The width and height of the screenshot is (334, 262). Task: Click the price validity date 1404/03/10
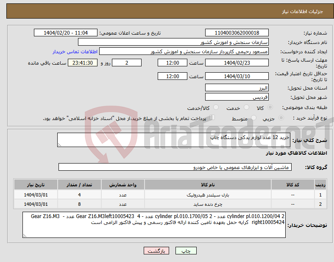tap(237, 76)
